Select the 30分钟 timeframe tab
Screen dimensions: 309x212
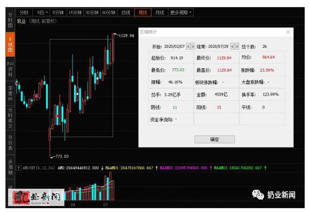point(92,12)
